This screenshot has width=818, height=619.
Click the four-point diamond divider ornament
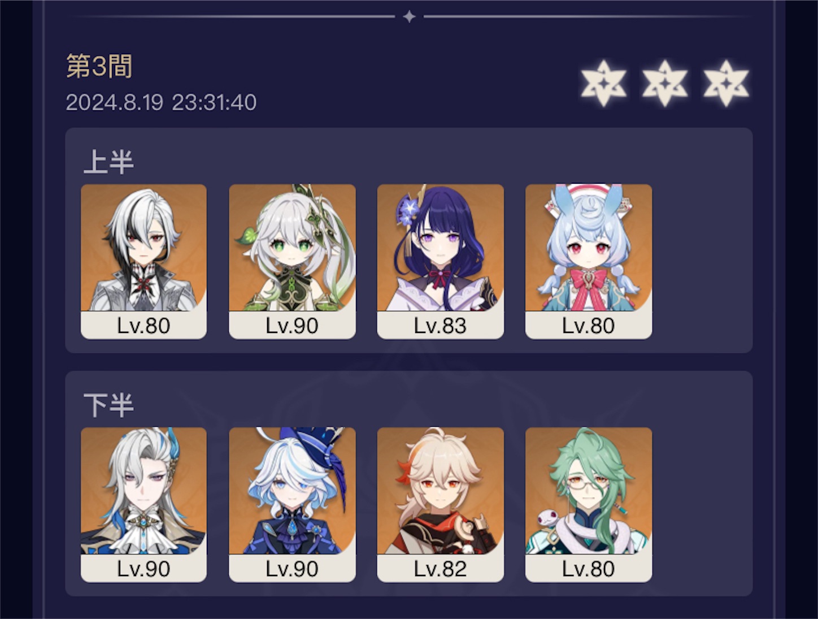pyautogui.click(x=409, y=17)
